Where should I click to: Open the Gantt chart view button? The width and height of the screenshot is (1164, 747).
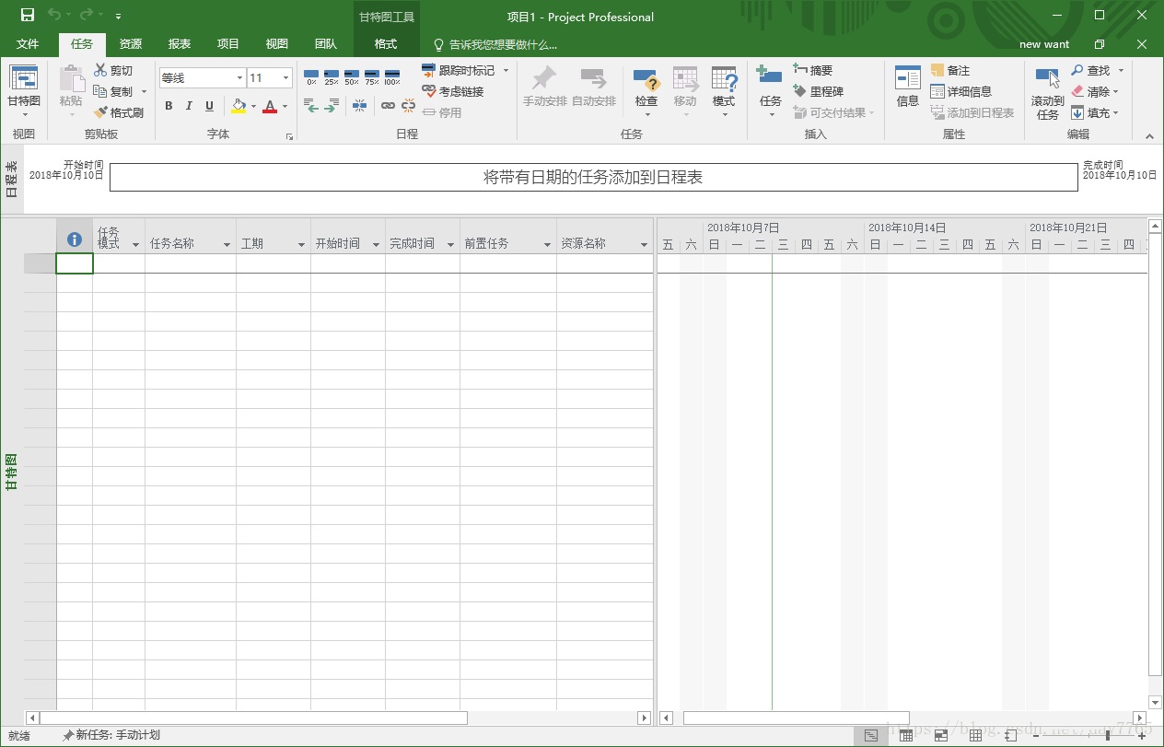tap(24, 90)
